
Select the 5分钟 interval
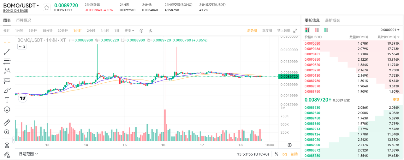click(x=33, y=31)
